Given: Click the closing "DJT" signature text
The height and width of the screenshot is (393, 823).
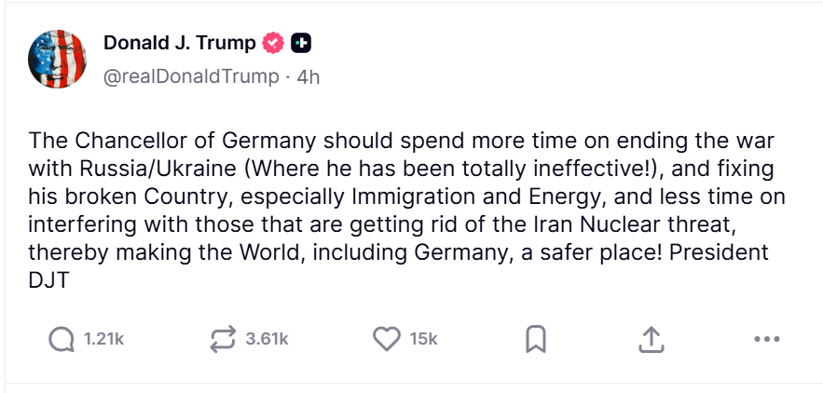Looking at the screenshot, I should click(47, 280).
